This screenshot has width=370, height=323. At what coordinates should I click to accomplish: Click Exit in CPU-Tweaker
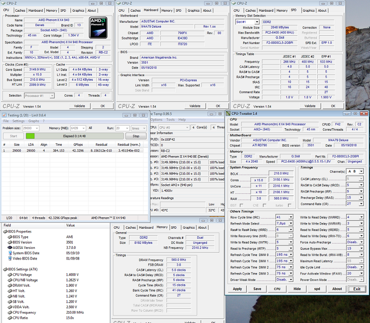pos(357,289)
